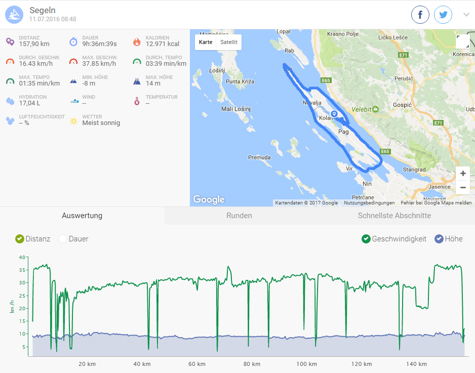This screenshot has width=475, height=373.
Task: Toggle fullscreen map view
Action: [x=462, y=42]
